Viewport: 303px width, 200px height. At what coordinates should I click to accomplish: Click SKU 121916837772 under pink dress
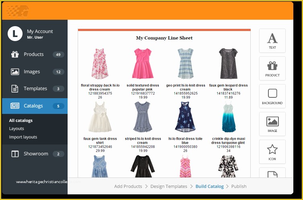coord(143,93)
